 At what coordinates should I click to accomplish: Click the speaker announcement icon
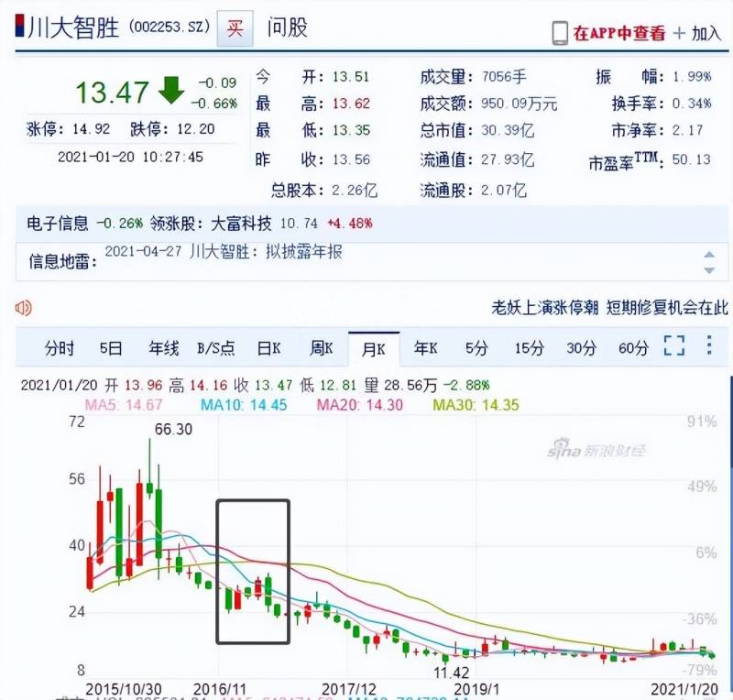24,308
